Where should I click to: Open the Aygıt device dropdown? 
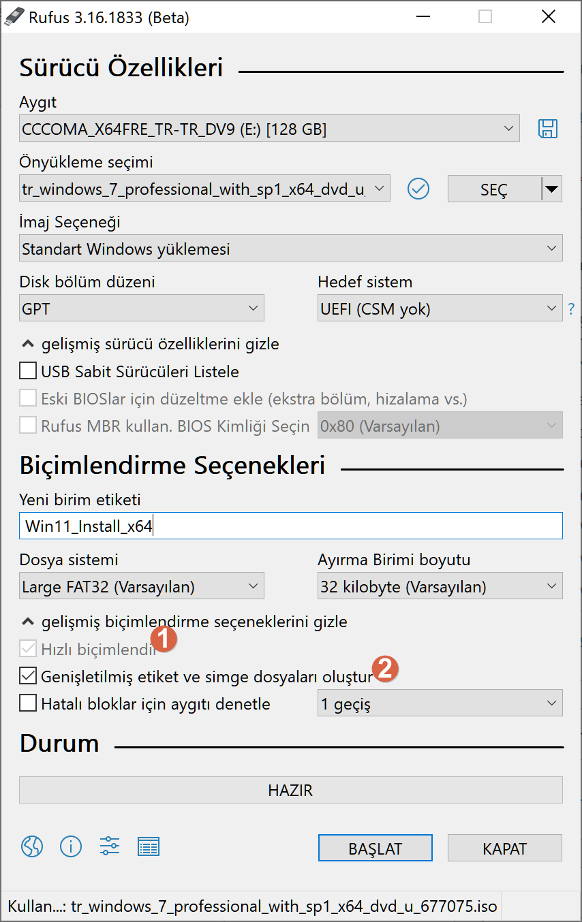click(x=269, y=129)
